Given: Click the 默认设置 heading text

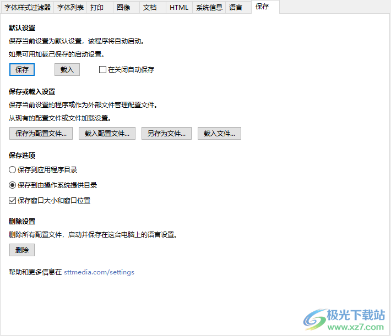Looking at the screenshot, I should click(22, 27).
